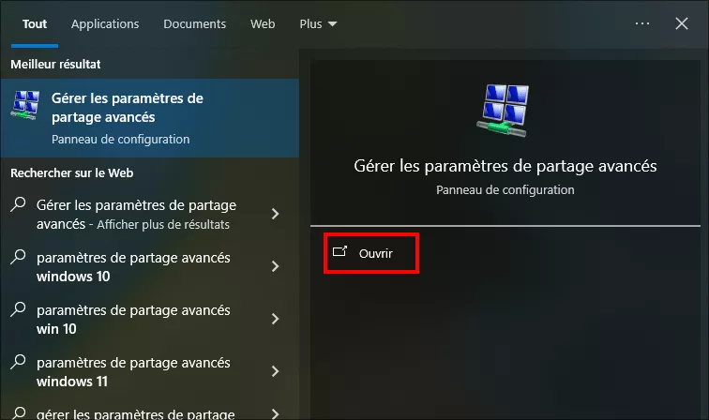Screen dimensions: 709x420
Task: Expand arrow for Afficher plus de résultats suggestion
Action: coord(275,214)
